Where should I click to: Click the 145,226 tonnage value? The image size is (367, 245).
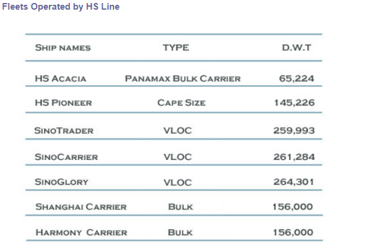[x=294, y=103]
